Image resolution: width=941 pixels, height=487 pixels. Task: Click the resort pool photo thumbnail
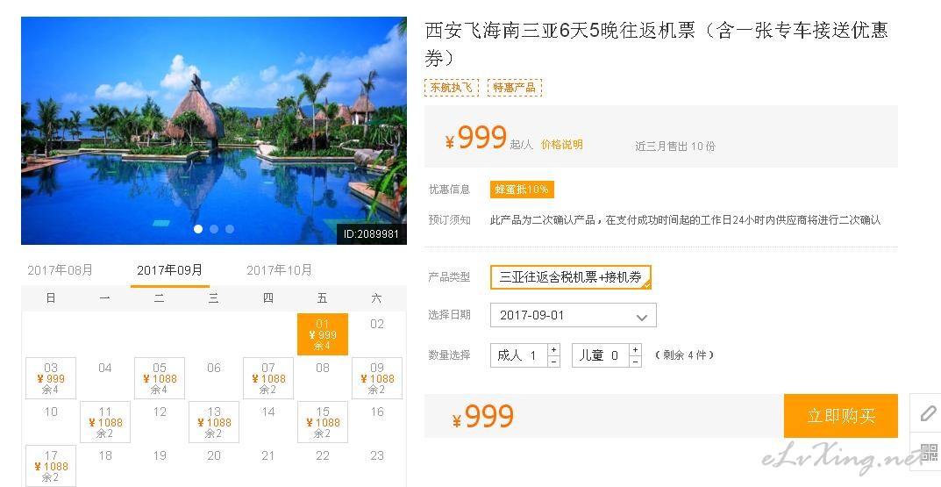[214, 131]
